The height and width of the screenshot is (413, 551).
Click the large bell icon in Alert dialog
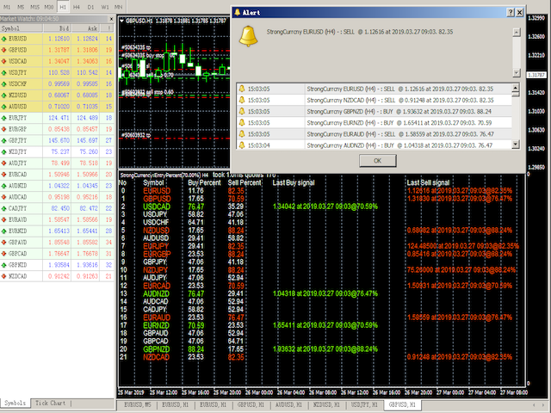click(x=249, y=36)
